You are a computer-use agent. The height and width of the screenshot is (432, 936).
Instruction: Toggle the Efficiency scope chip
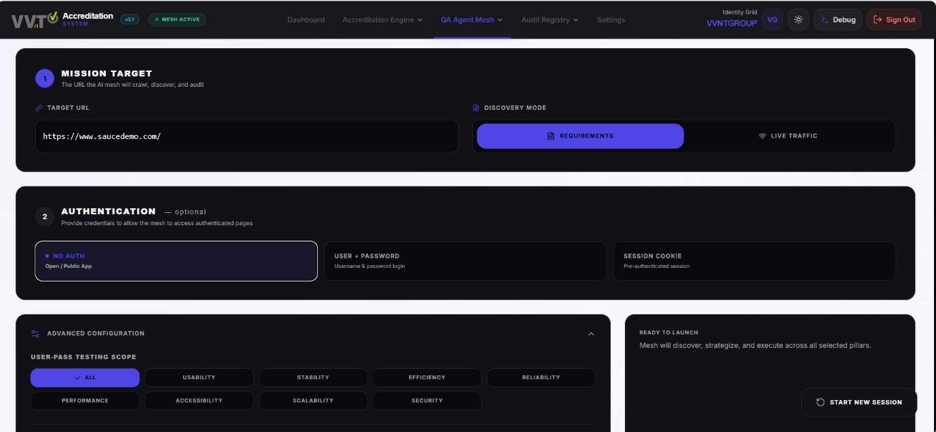[x=427, y=378]
